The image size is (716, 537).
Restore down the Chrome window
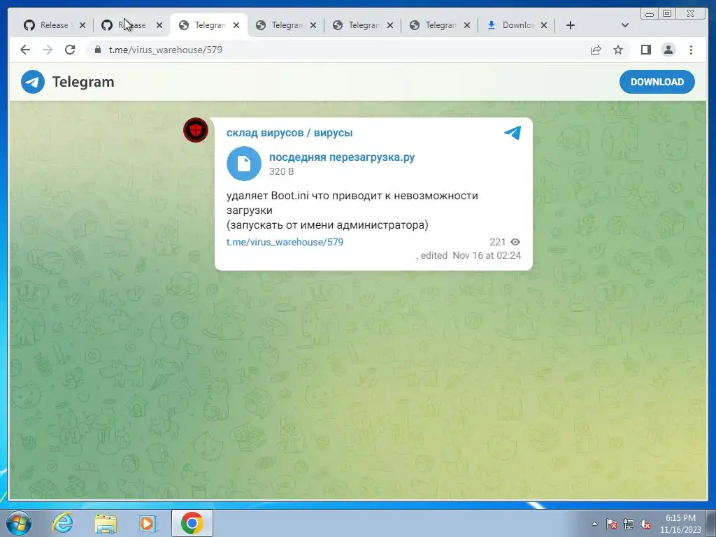click(x=667, y=14)
